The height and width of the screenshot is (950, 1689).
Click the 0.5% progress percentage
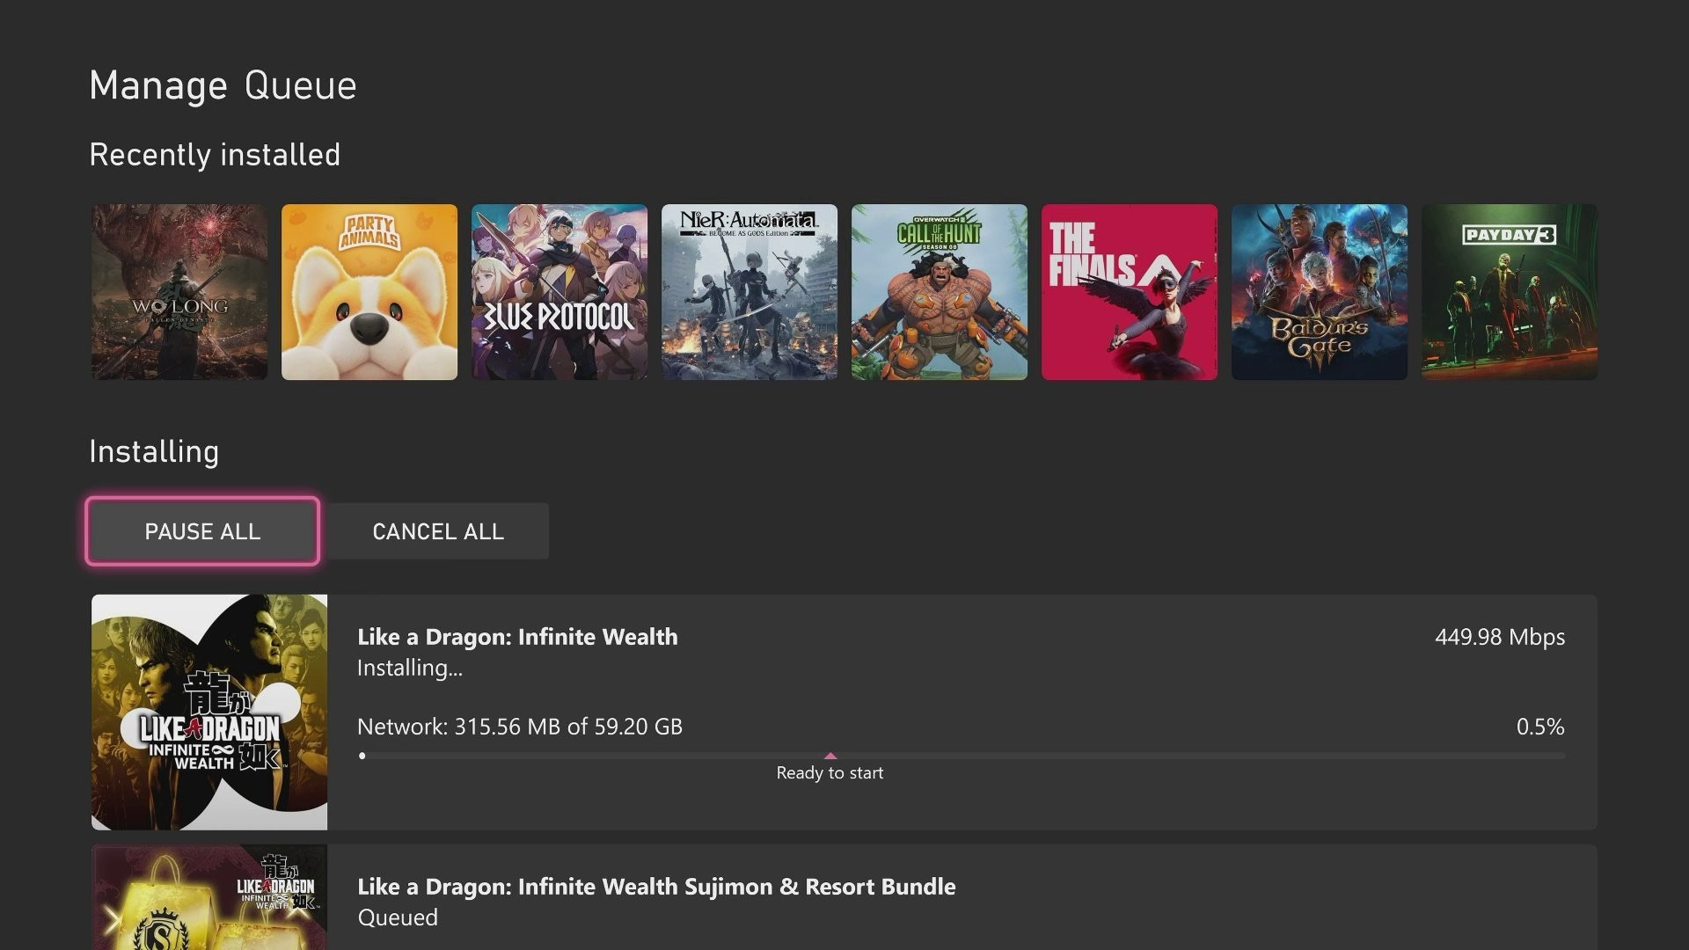click(x=1539, y=727)
